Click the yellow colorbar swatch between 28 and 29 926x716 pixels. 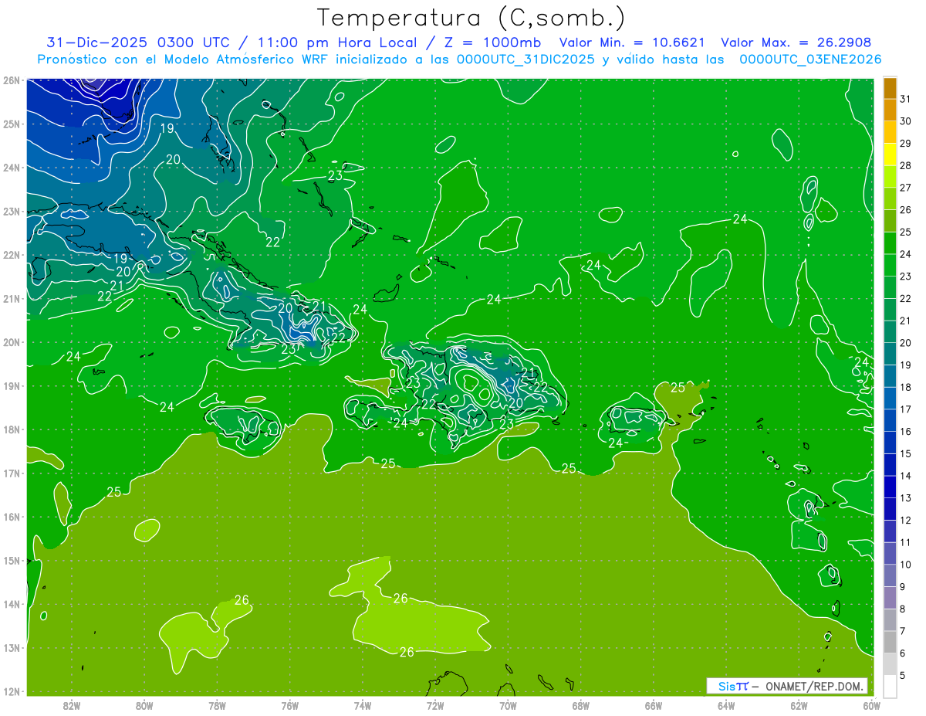click(x=890, y=154)
